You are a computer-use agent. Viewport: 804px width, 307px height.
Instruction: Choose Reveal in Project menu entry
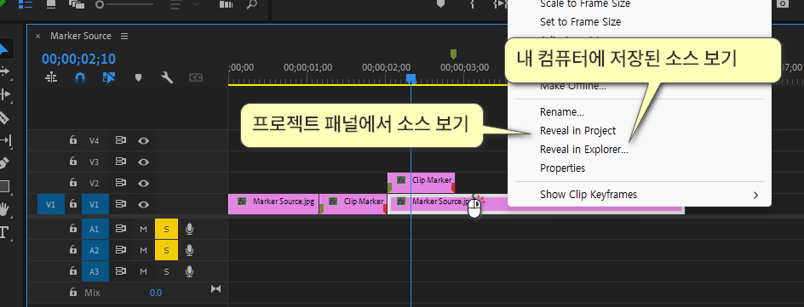click(577, 131)
